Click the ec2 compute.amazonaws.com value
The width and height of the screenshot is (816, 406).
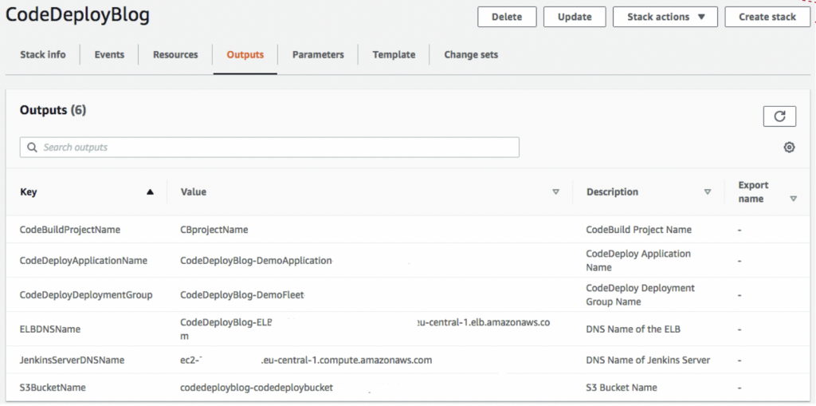coord(306,361)
